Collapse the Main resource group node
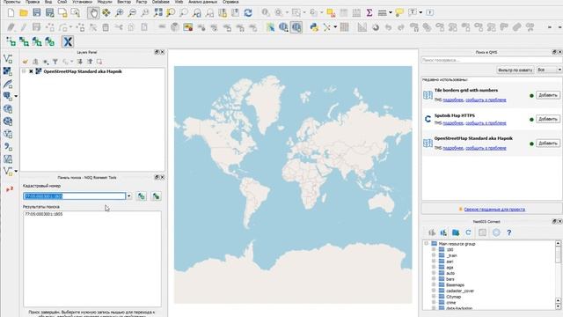The image size is (563, 317). coord(426,244)
